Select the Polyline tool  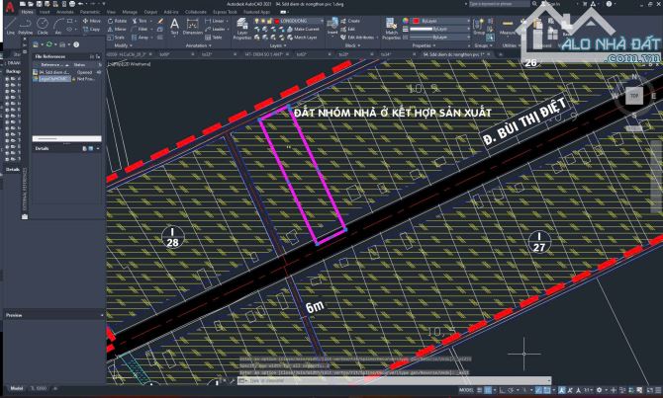pyautogui.click(x=25, y=24)
